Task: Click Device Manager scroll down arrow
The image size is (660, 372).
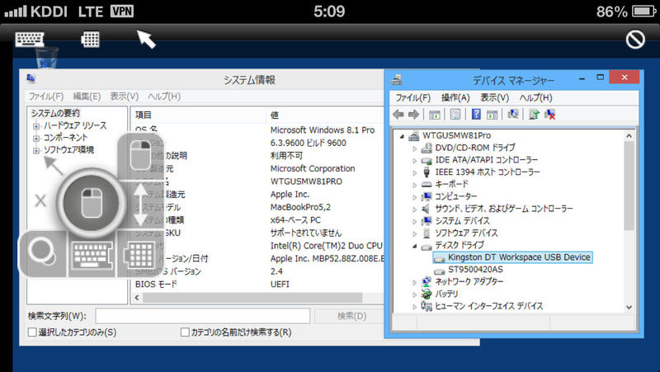Action: (x=629, y=307)
